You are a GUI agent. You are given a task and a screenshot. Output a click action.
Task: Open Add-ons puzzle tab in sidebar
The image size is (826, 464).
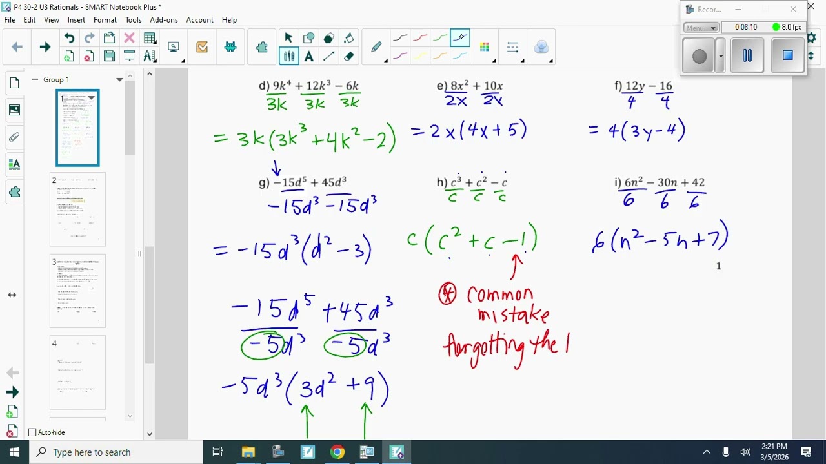(x=14, y=191)
